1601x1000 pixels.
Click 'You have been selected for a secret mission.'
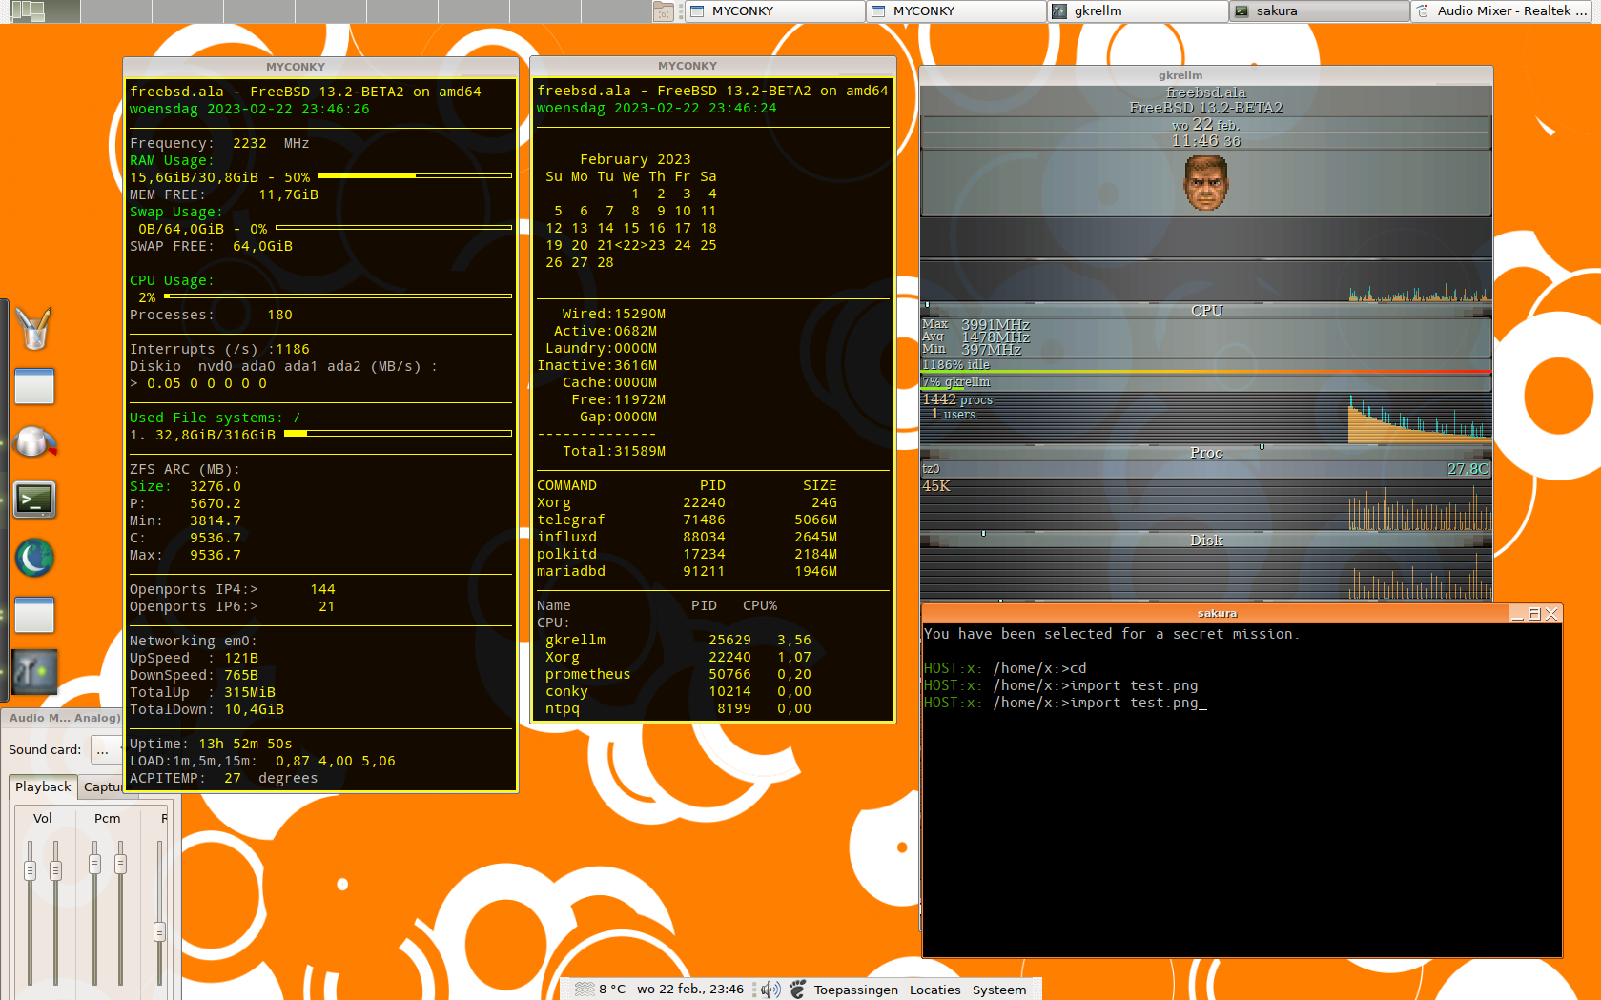(x=1111, y=634)
